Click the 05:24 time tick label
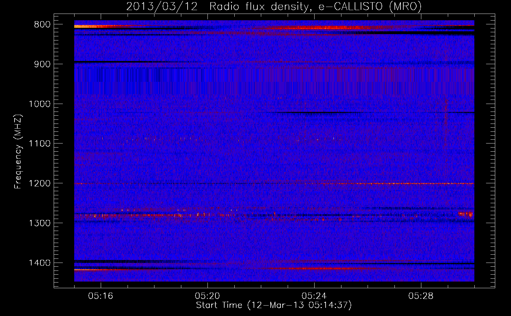 (314, 296)
